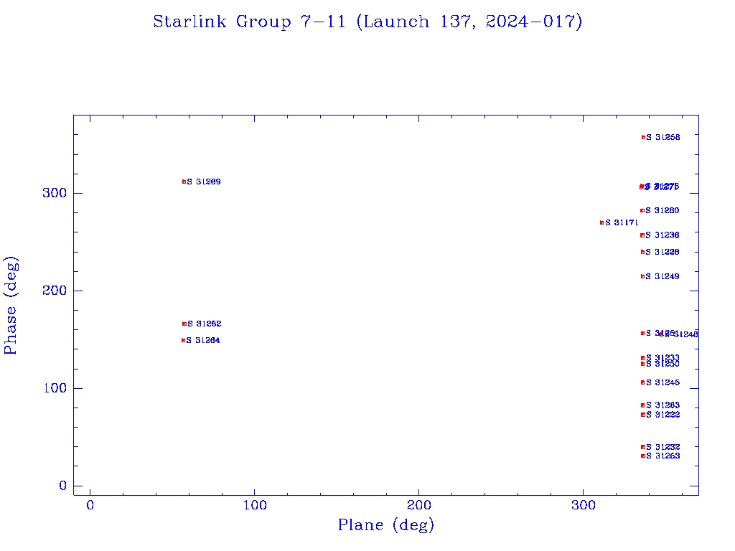Screen dimensions: 735x551
Task: Click the data label "S 31233"
Action: point(663,357)
